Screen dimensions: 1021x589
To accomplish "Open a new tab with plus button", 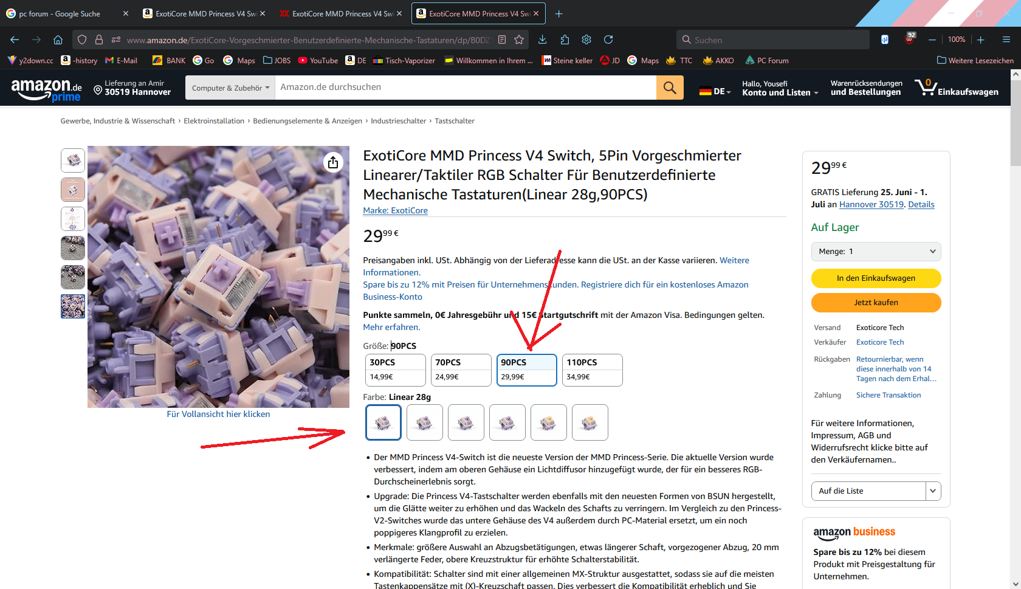I will point(559,13).
